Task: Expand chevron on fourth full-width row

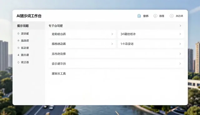Action: (x=180, y=64)
